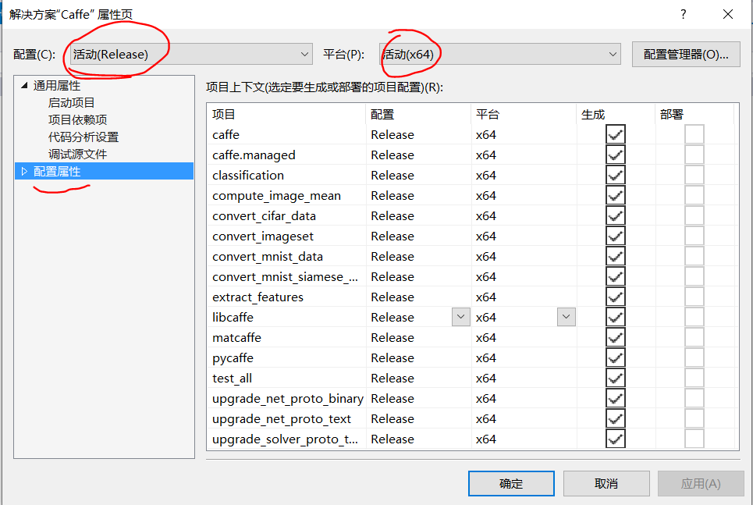This screenshot has width=753, height=505.
Task: Toggle build checkbox for libcaffe
Action: point(616,317)
